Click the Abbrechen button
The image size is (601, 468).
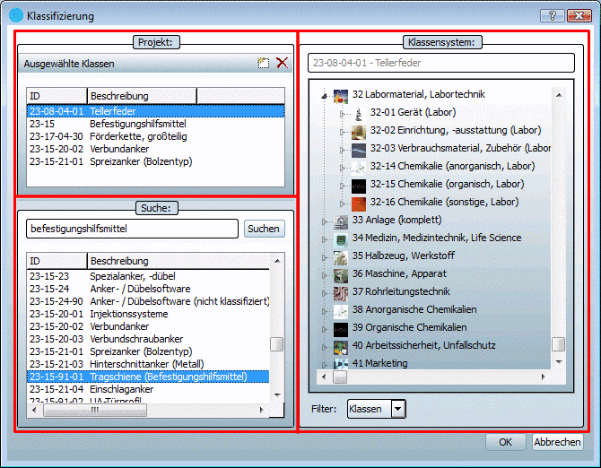tap(557, 442)
